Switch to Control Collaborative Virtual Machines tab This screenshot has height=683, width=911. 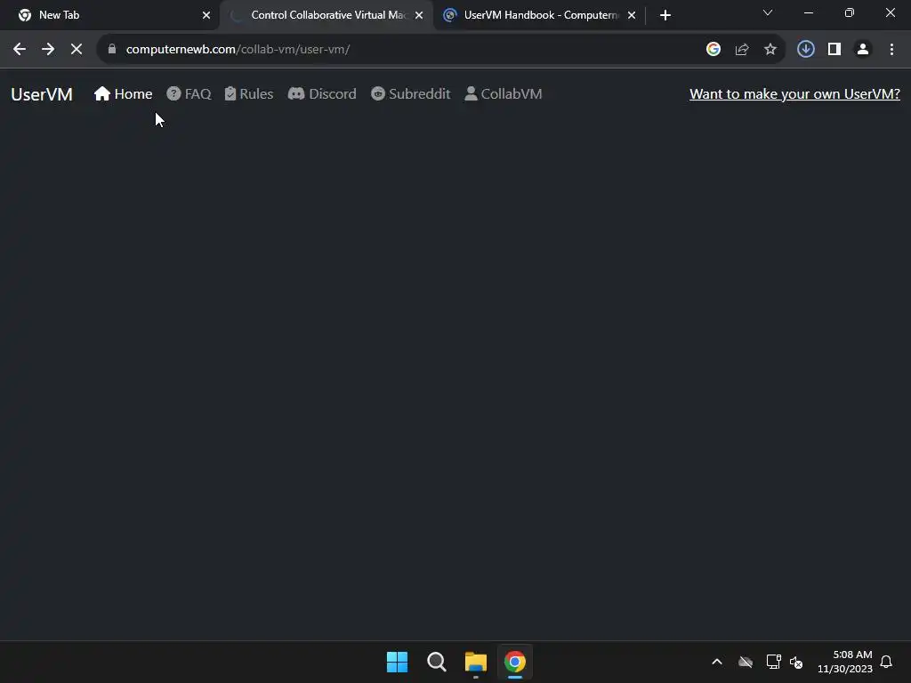(x=326, y=15)
